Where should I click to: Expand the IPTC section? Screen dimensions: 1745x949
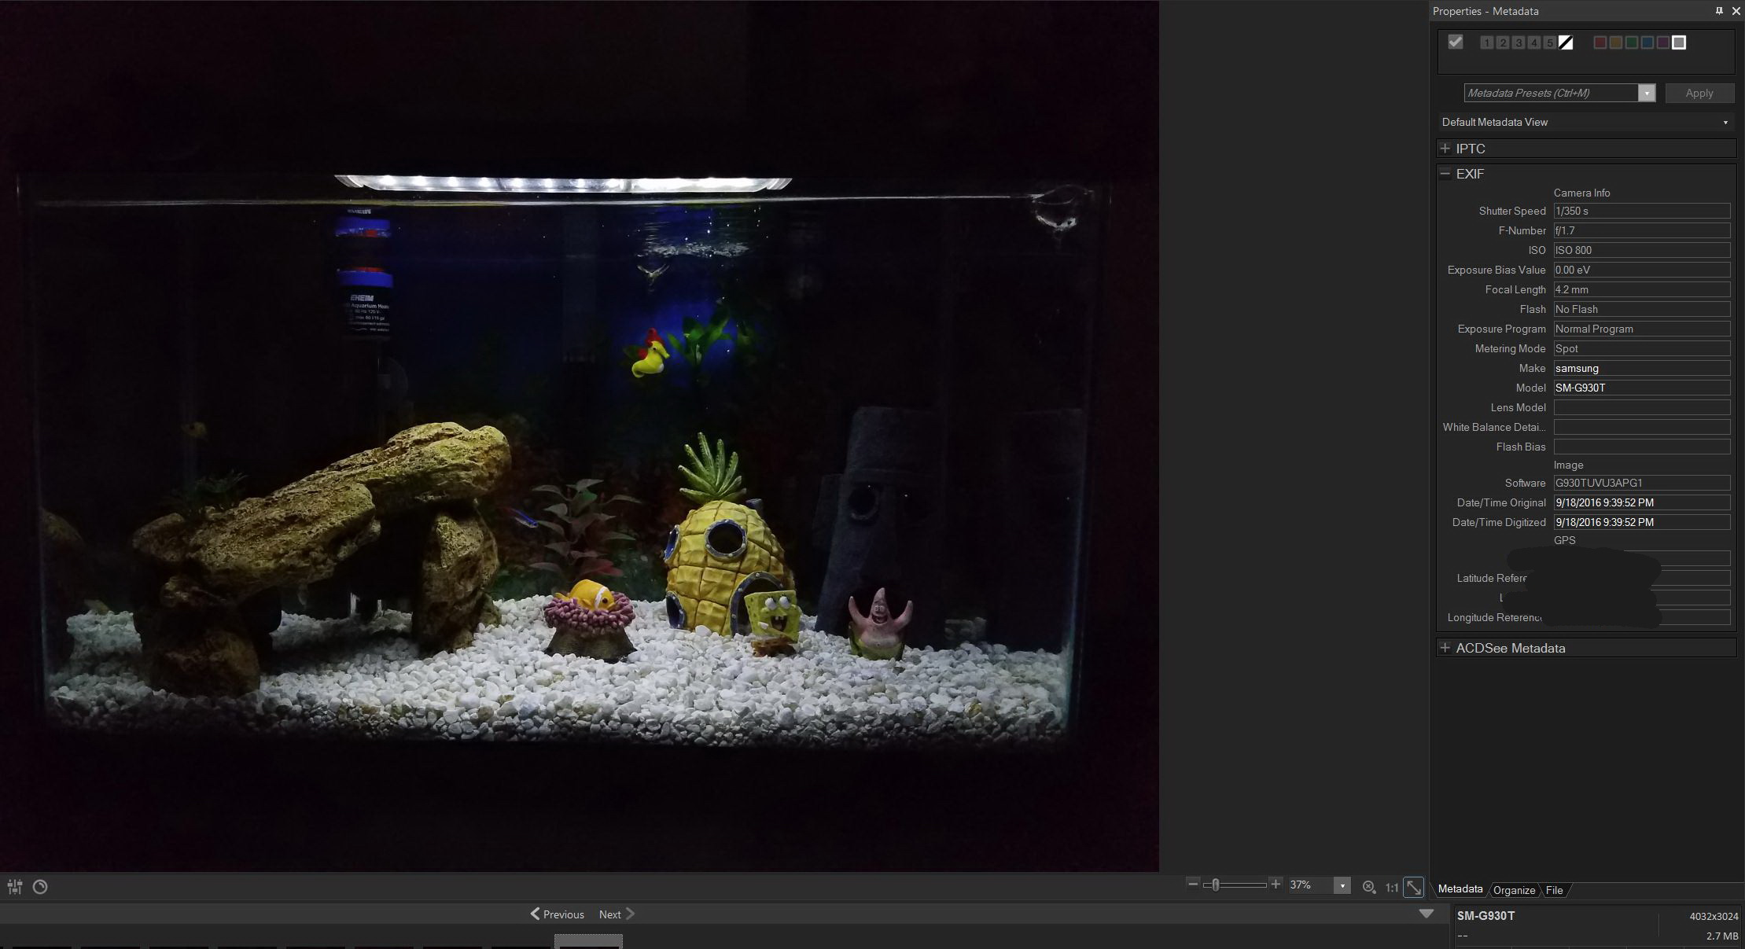coord(1445,149)
